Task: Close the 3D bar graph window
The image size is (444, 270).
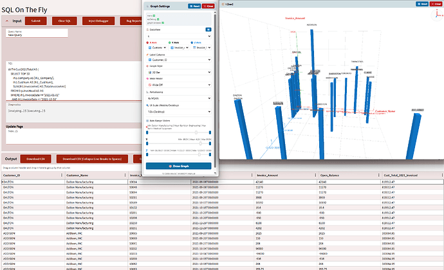Action: pyautogui.click(x=436, y=4)
